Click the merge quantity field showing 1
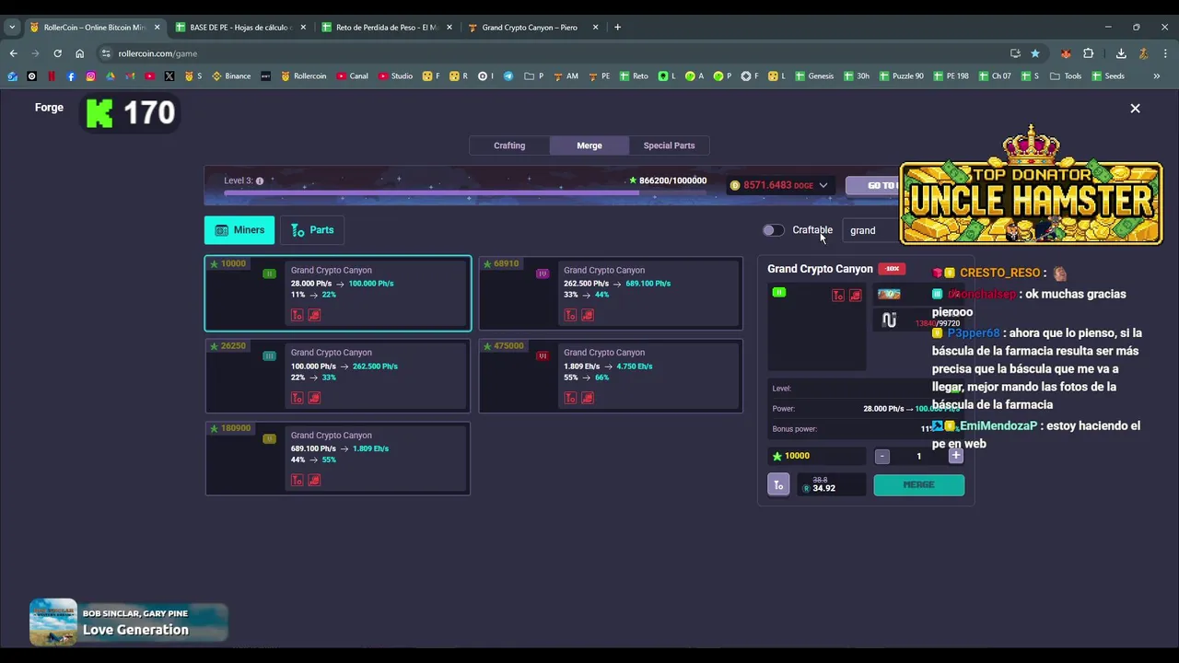The image size is (1179, 663). tap(918, 456)
